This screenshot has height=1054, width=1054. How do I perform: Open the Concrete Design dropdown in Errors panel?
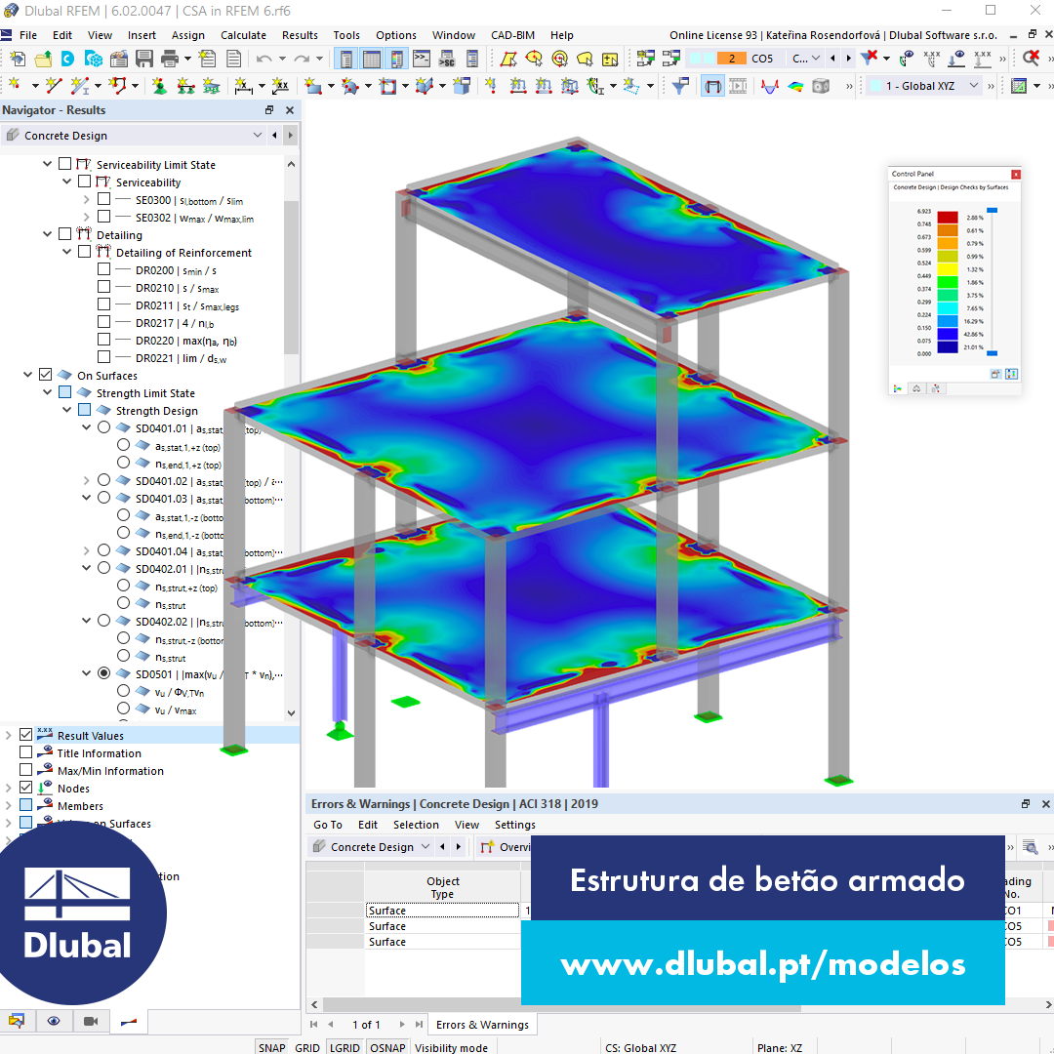click(x=426, y=846)
